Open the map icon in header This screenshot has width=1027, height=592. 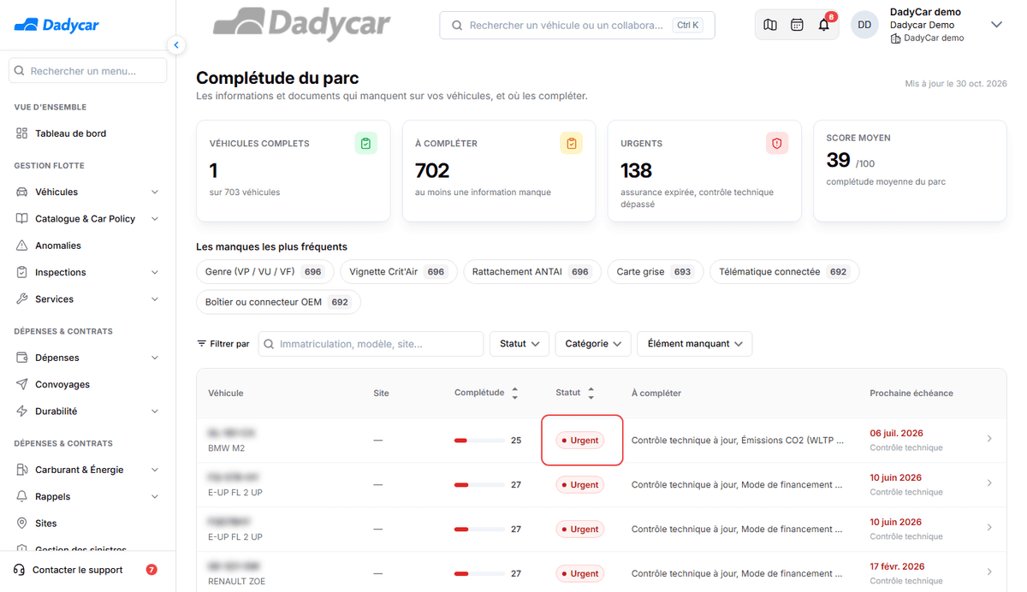pyautogui.click(x=770, y=25)
